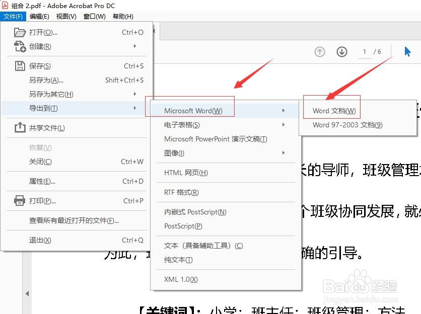Click the page number input field
This screenshot has height=314, width=421.
click(x=365, y=51)
